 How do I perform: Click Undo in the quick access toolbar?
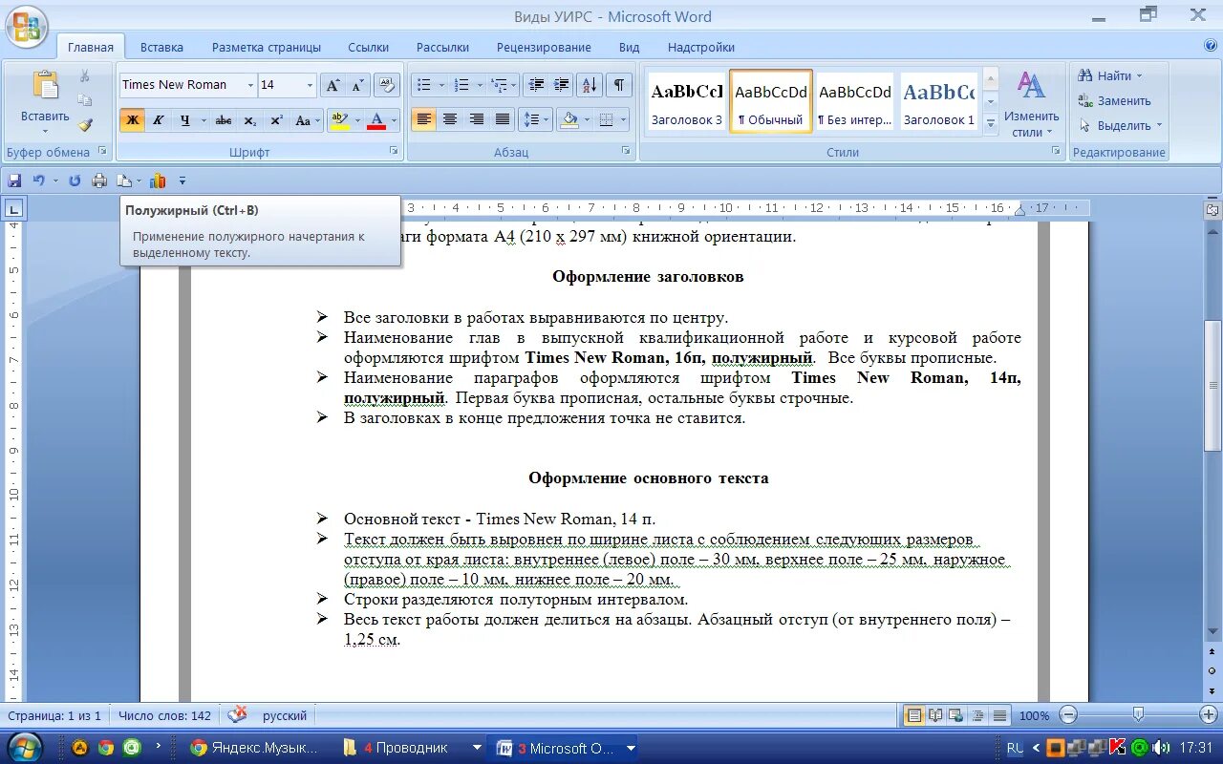[x=38, y=180]
